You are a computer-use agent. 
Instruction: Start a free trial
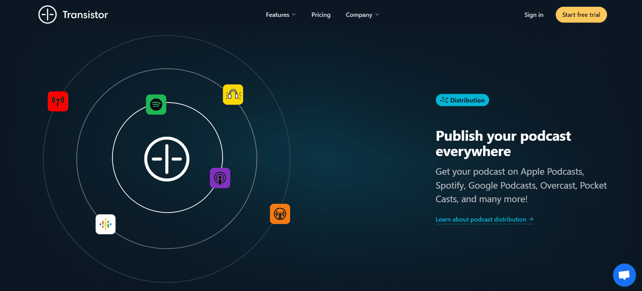coord(581,15)
